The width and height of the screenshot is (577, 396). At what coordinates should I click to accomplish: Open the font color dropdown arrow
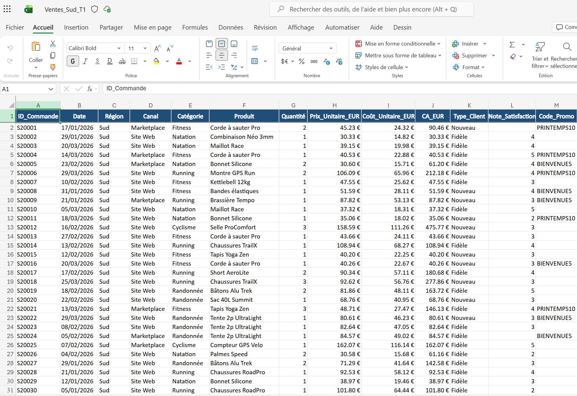(190, 61)
